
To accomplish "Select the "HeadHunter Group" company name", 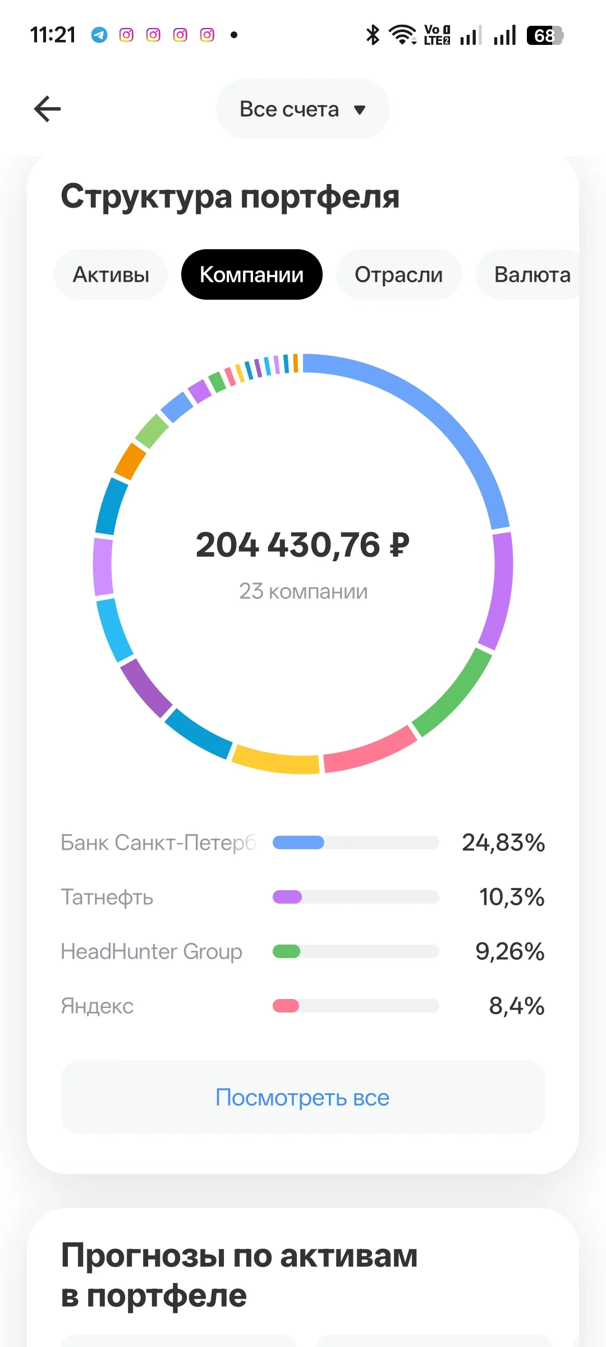I will (151, 951).
